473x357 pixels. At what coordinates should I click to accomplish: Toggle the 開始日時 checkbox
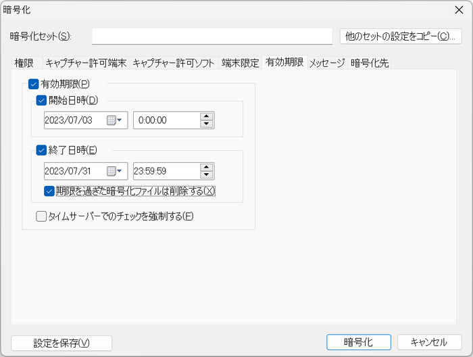pos(41,100)
